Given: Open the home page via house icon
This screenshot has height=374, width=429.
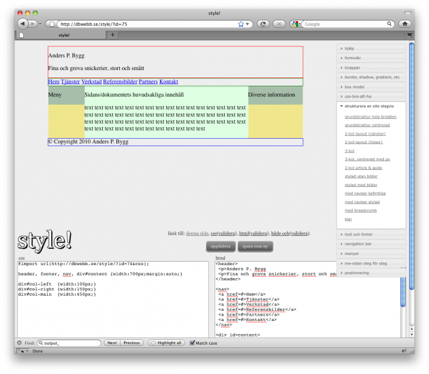Looking at the screenshot, I should point(405,24).
